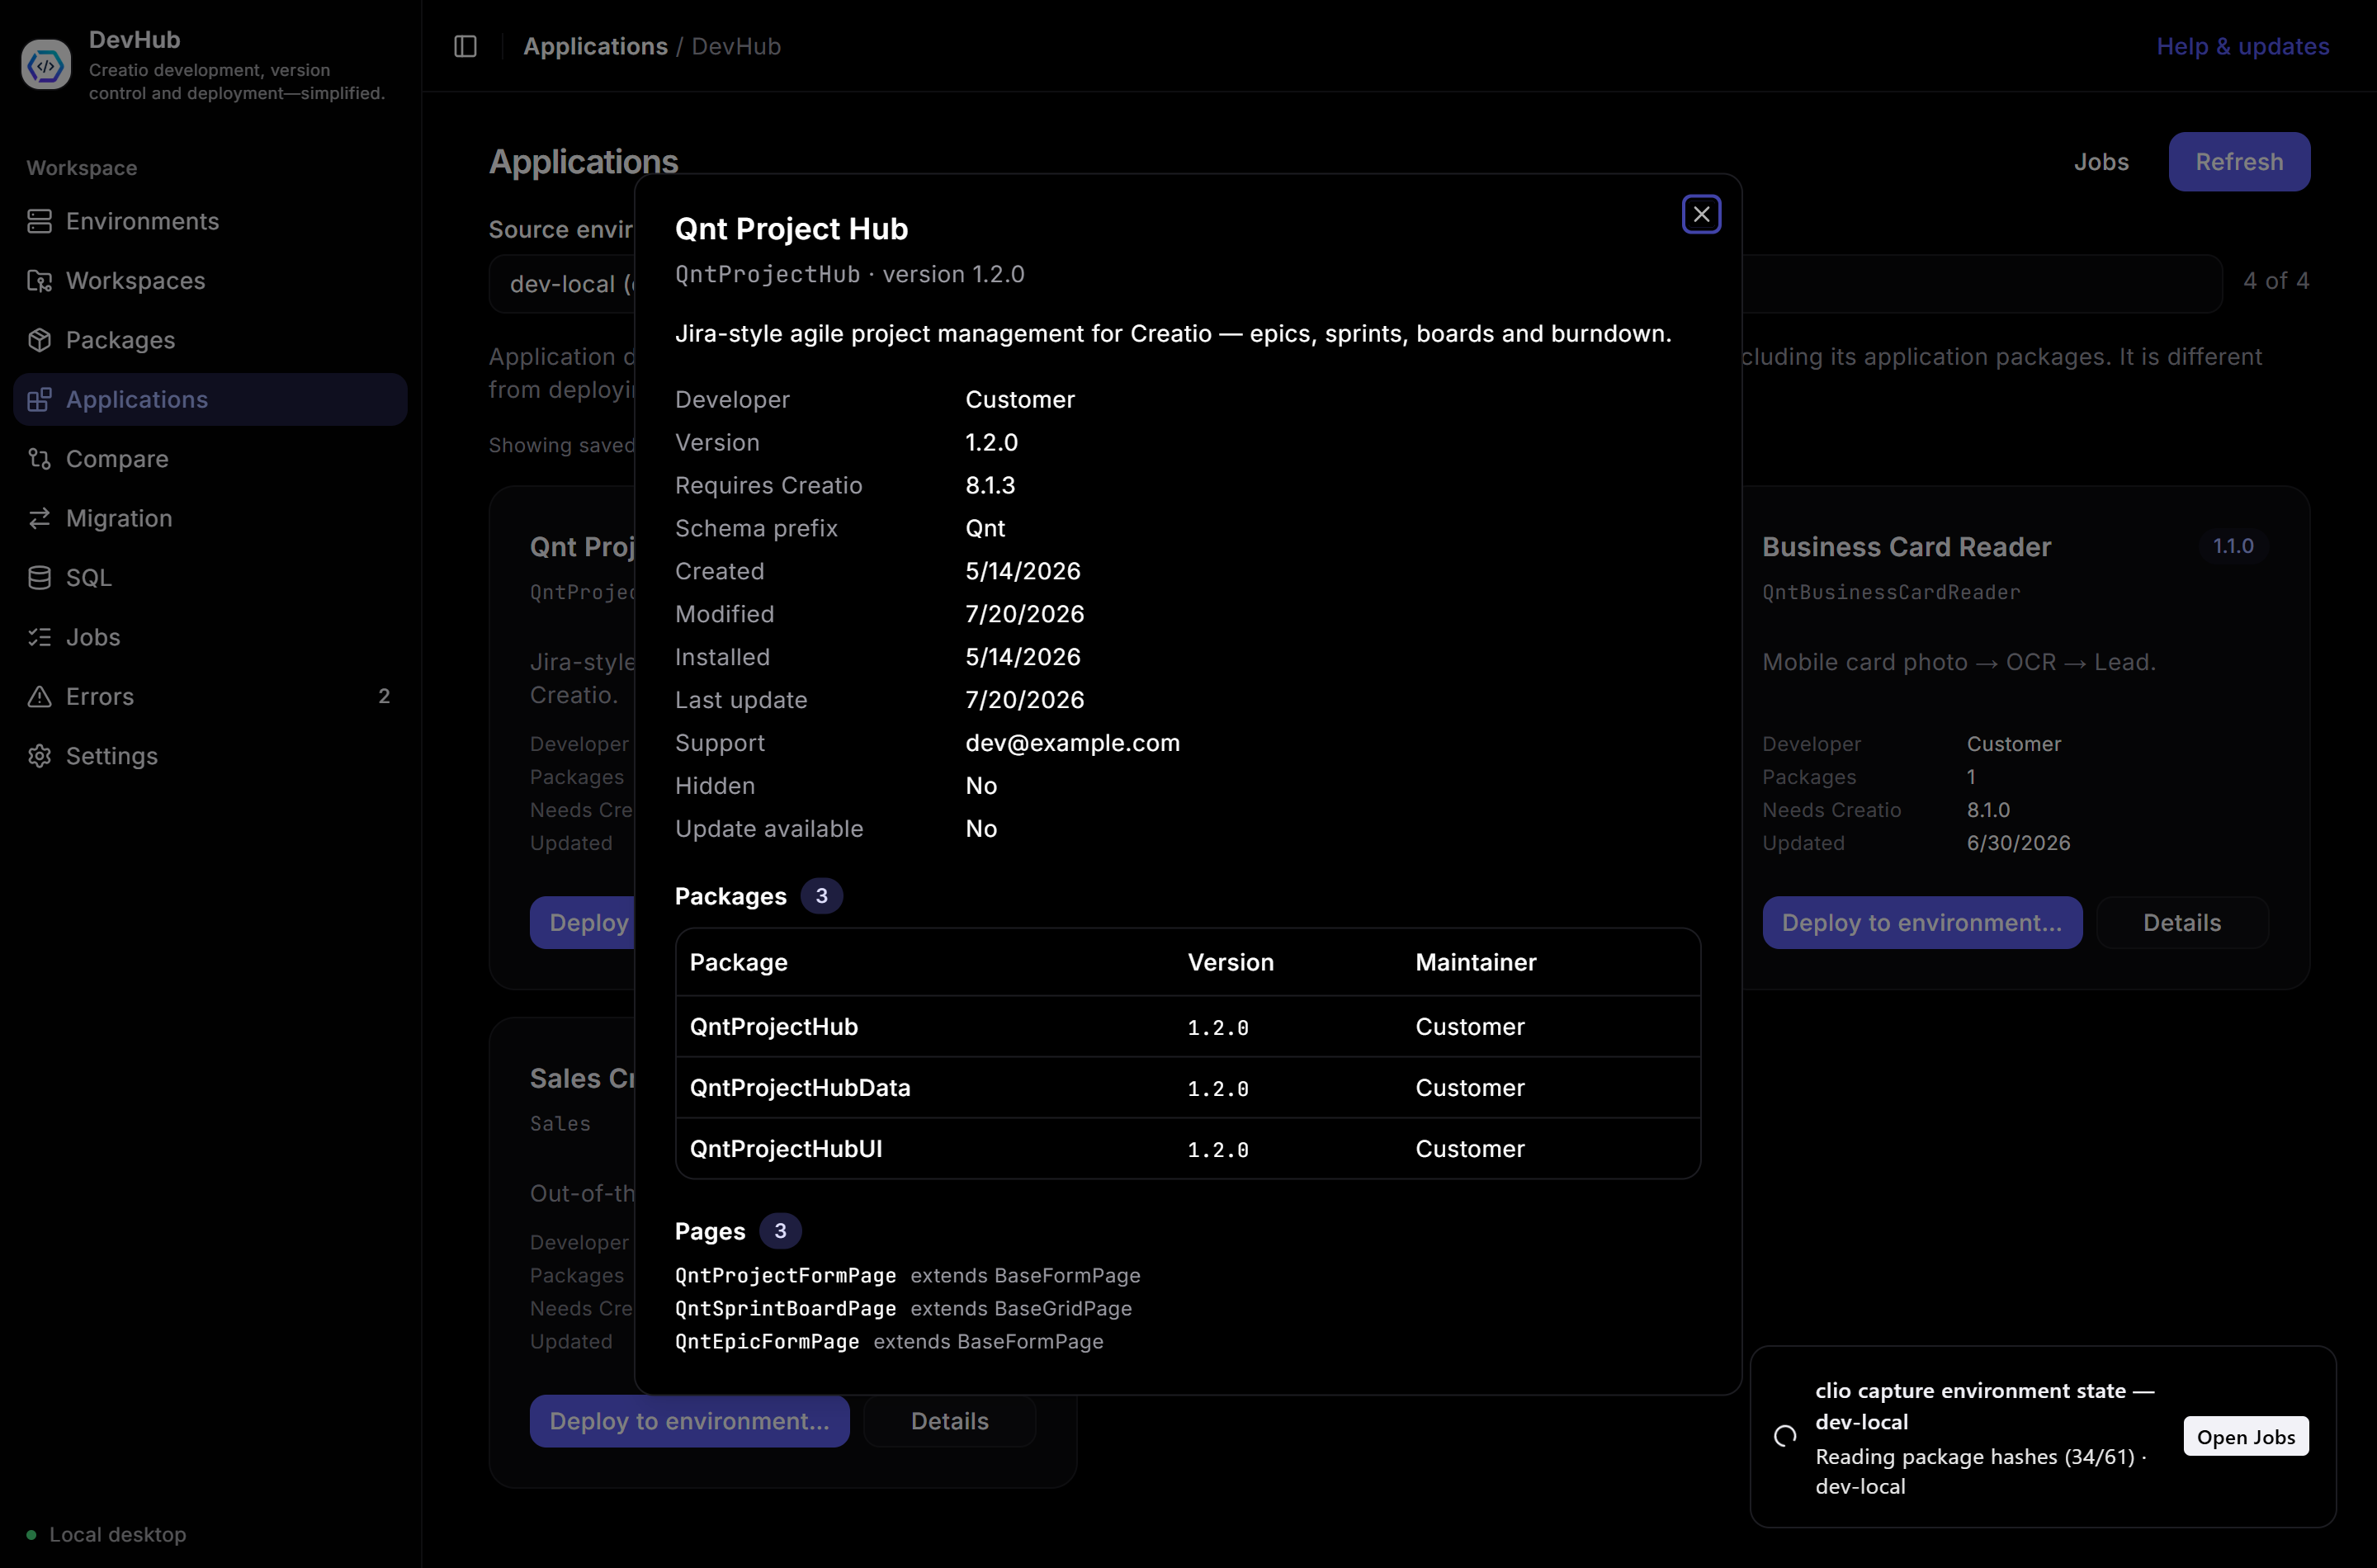Open SQL in the sidebar
The width and height of the screenshot is (2377, 1568).
pos(210,578)
